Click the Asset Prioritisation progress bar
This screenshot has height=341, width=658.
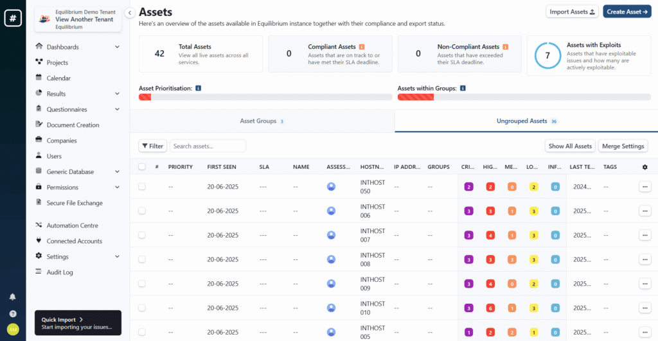[x=265, y=98]
